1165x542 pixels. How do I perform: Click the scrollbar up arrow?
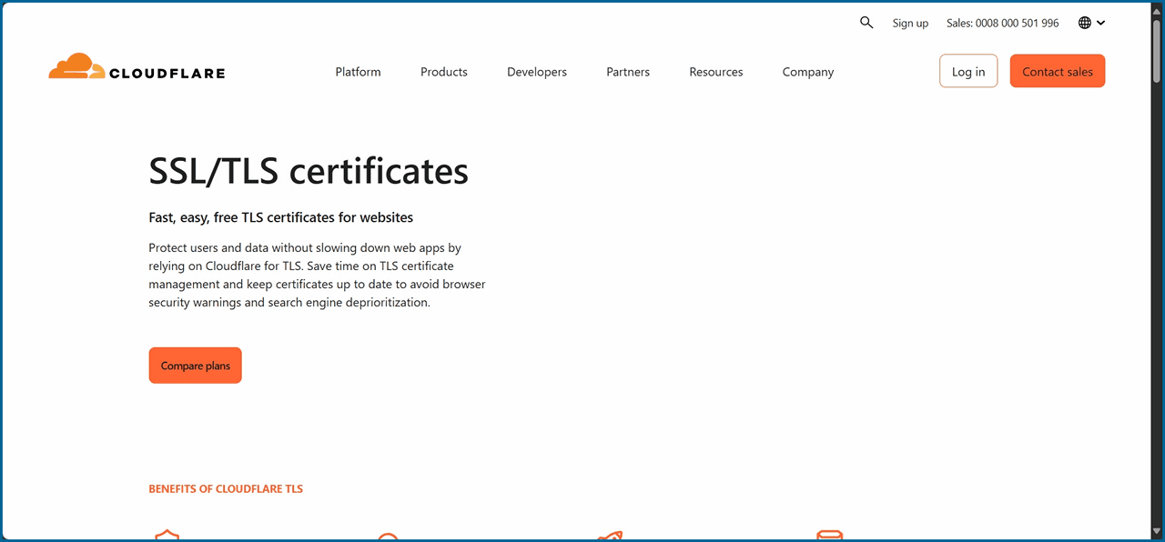click(x=1157, y=9)
